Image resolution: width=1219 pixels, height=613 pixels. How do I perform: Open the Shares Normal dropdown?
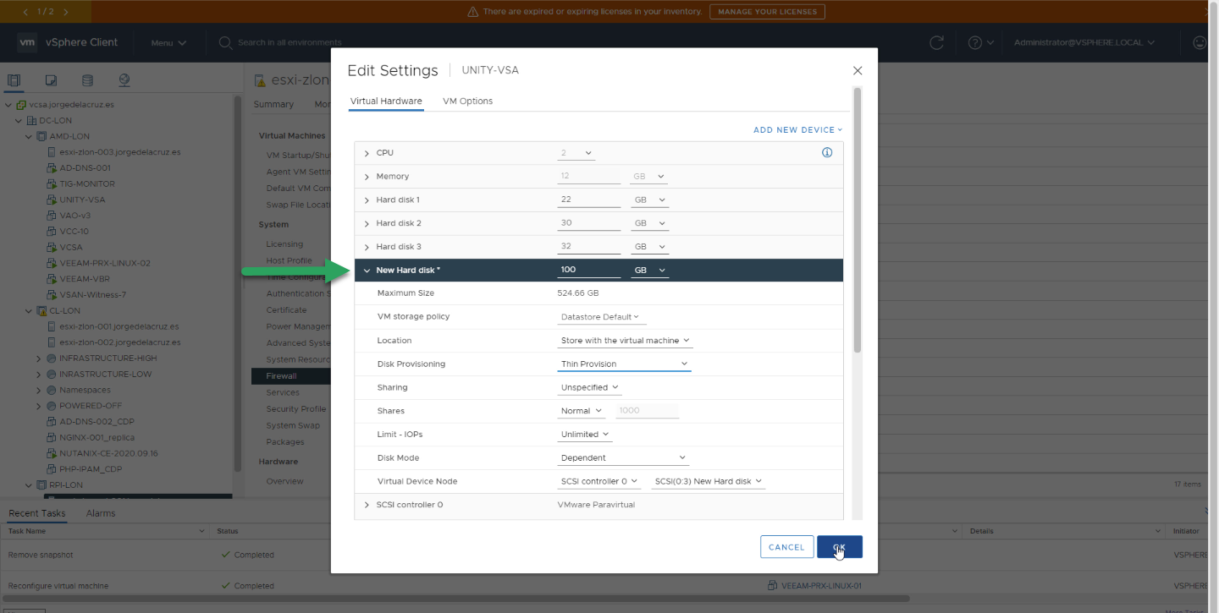(582, 411)
